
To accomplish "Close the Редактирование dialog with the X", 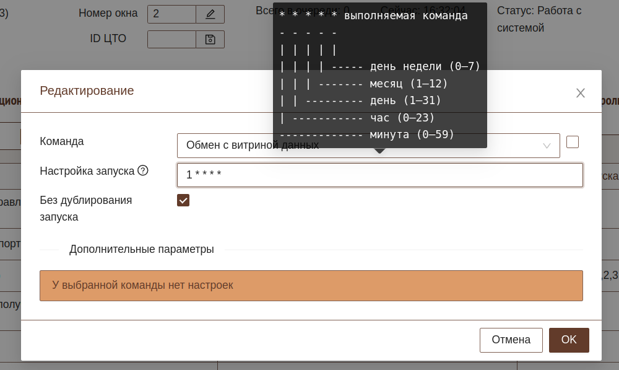I will [580, 93].
